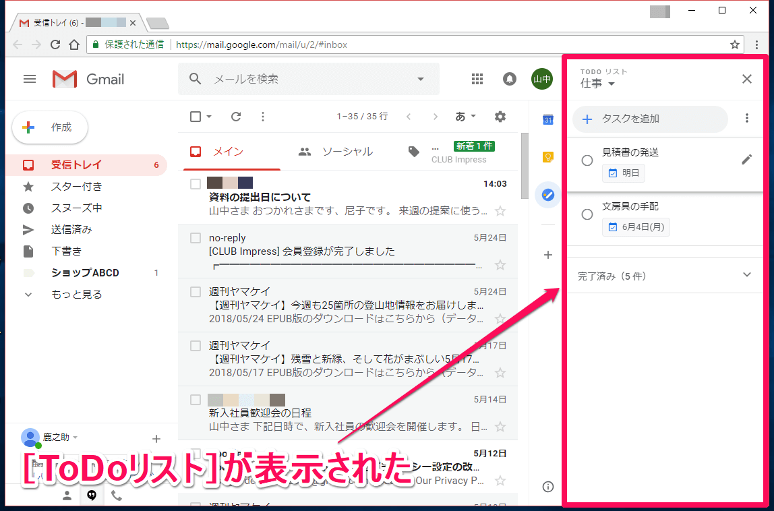Check the 週刊ヤマケイ 残雪と新緑 email checkbox
The height and width of the screenshot is (511, 774).
[196, 346]
